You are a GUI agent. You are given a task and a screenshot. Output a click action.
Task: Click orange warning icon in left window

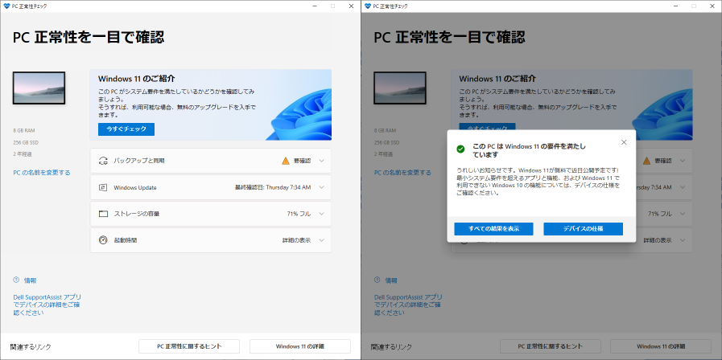[286, 161]
